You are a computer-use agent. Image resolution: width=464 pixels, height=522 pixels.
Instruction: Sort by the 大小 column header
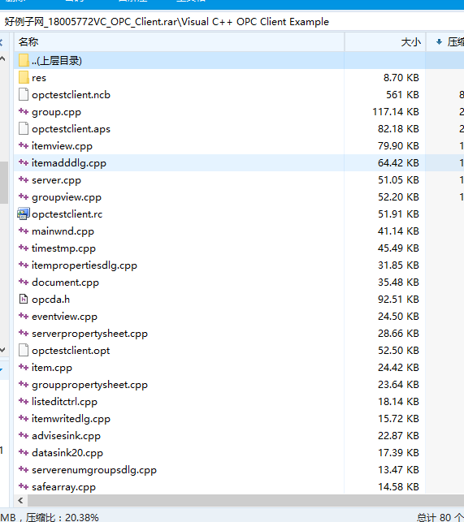[x=385, y=42]
